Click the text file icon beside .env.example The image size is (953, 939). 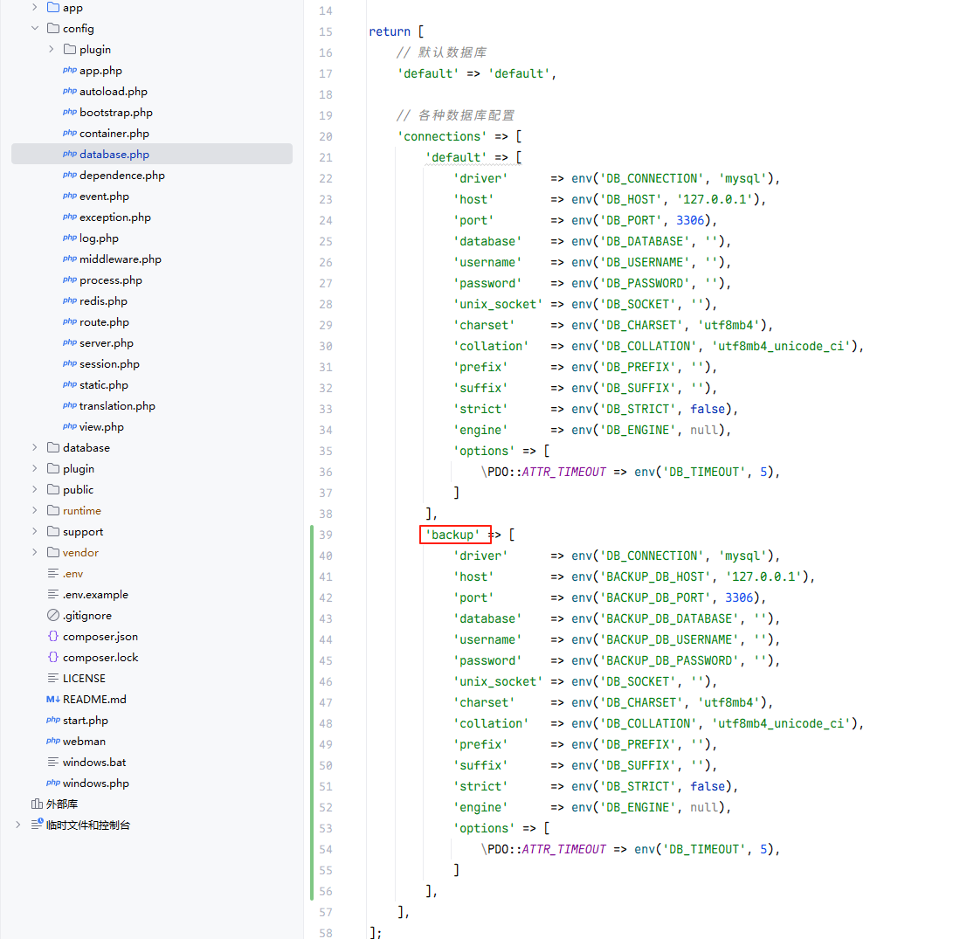point(53,594)
